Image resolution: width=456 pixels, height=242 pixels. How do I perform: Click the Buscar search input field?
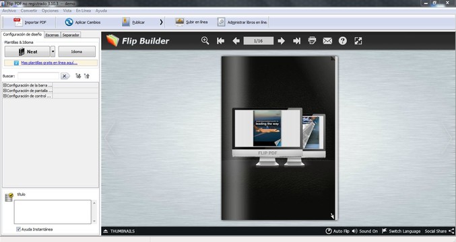pos(38,76)
